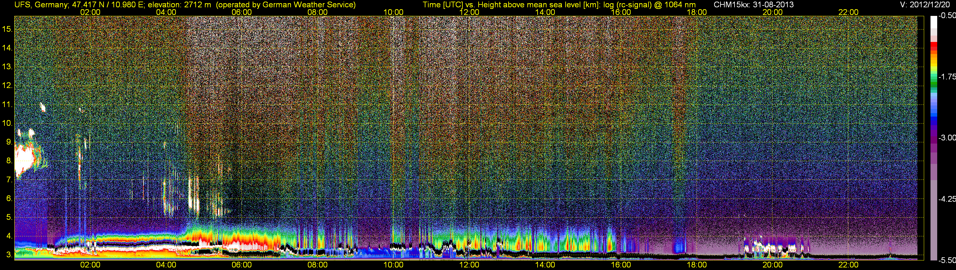
Task: Click the 'Time [UTC] vs. Height' plot title
Action: (x=462, y=5)
